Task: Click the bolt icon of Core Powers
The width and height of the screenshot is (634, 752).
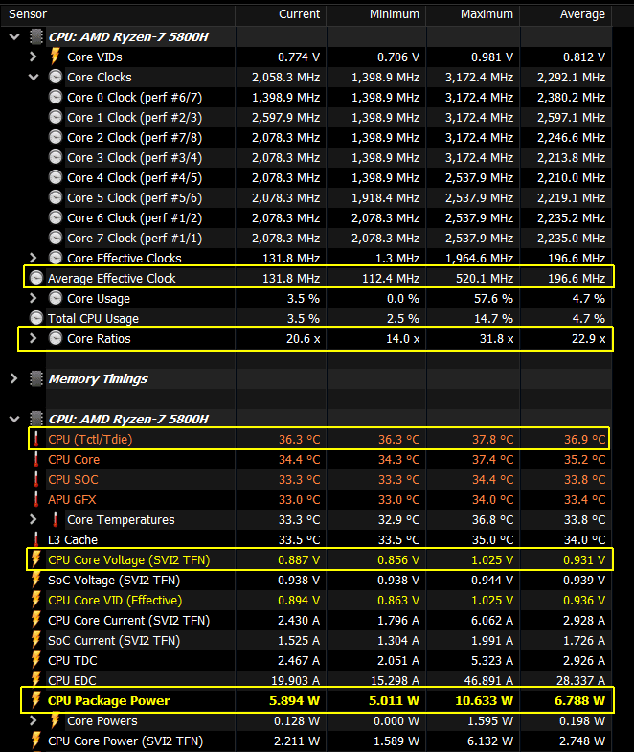Action: pos(56,720)
